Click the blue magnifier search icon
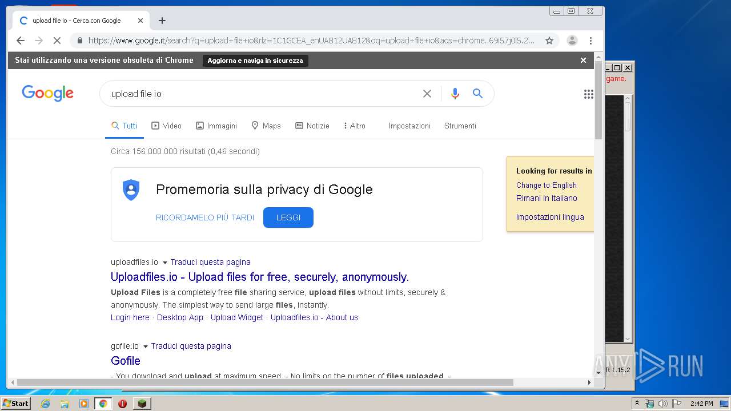Image resolution: width=731 pixels, height=411 pixels. [477, 94]
